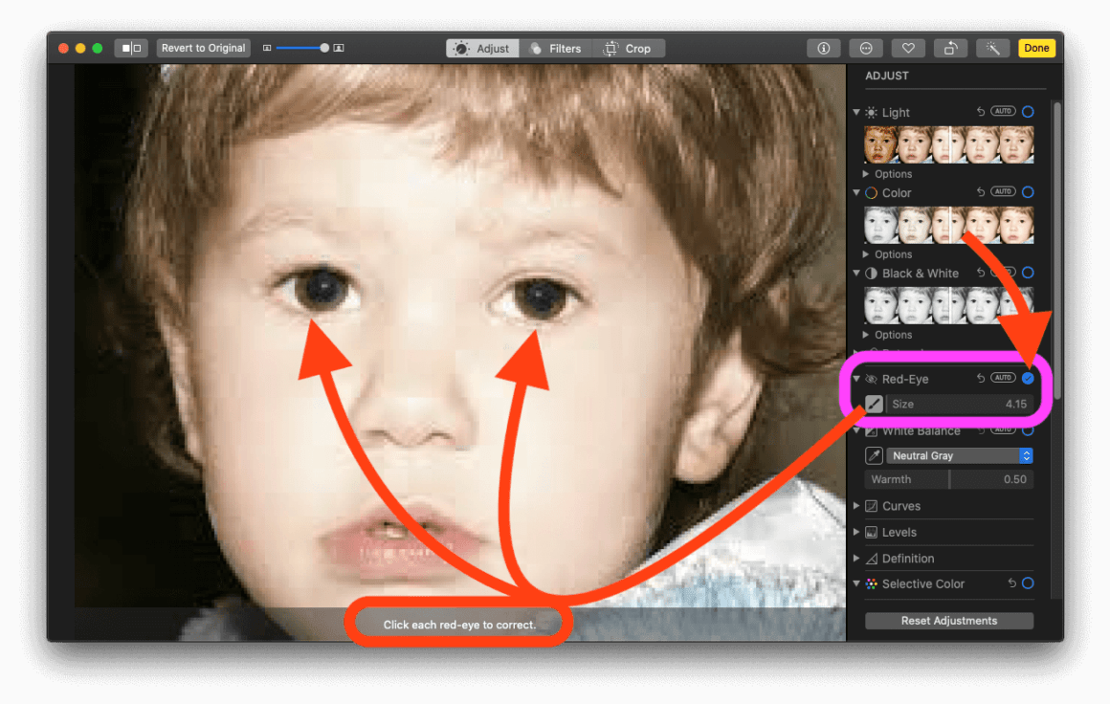The width and height of the screenshot is (1110, 704).
Task: Undo the Color adjustment
Action: (x=981, y=192)
